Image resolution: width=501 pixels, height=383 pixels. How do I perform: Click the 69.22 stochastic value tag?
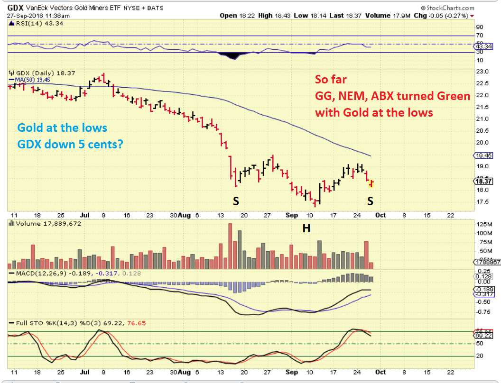pyautogui.click(x=484, y=336)
